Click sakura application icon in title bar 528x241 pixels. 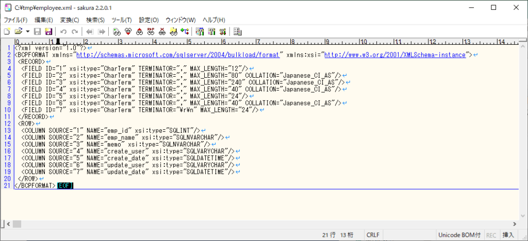[7, 8]
